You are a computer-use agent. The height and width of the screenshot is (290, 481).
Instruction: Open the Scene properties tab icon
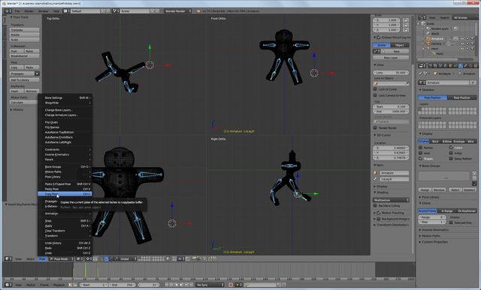(440, 66)
